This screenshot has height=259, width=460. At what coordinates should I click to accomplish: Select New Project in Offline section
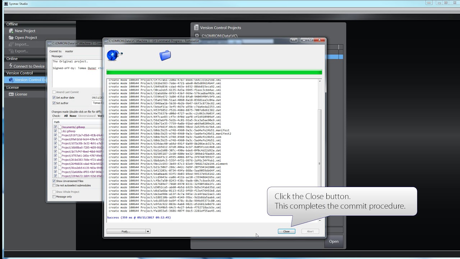click(25, 31)
